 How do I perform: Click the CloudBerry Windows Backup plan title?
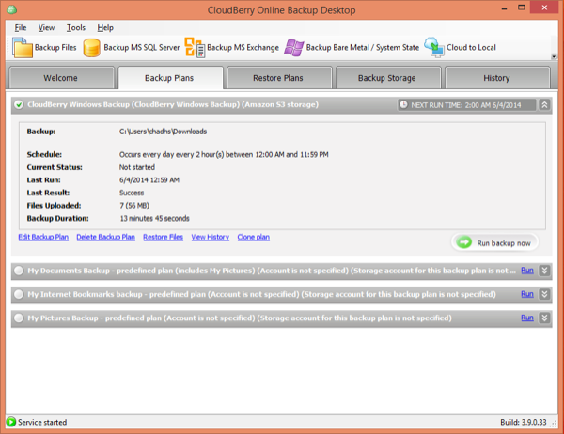pyautogui.click(x=173, y=104)
